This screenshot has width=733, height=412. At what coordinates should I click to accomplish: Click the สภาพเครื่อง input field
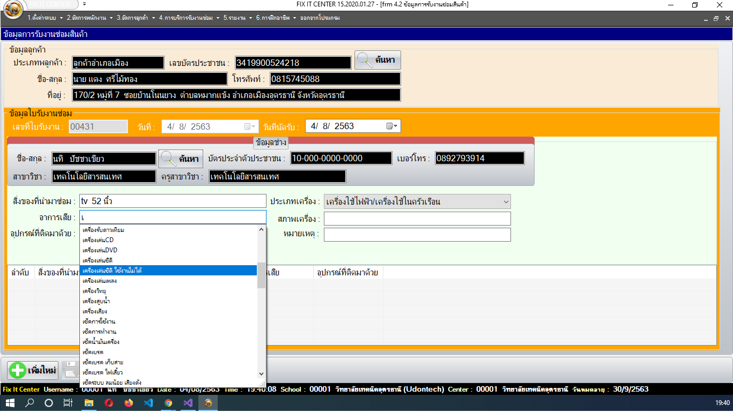click(418, 218)
